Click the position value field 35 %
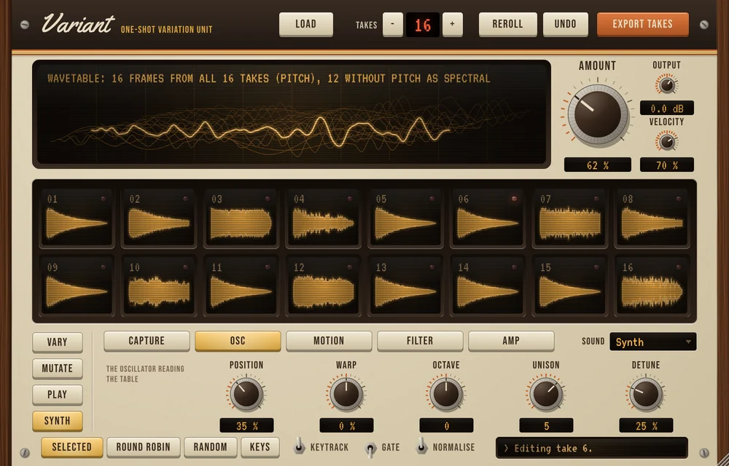This screenshot has width=729, height=466. click(247, 426)
